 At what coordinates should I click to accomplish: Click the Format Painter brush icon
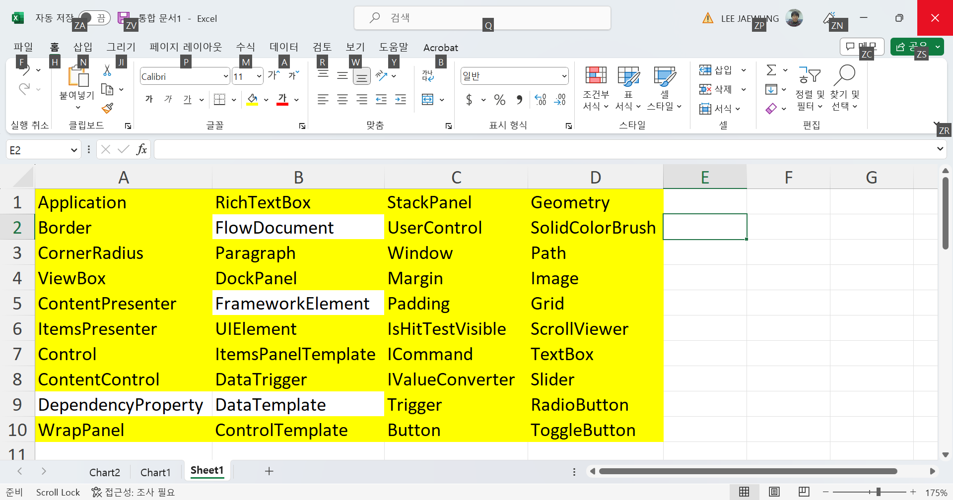pyautogui.click(x=107, y=108)
